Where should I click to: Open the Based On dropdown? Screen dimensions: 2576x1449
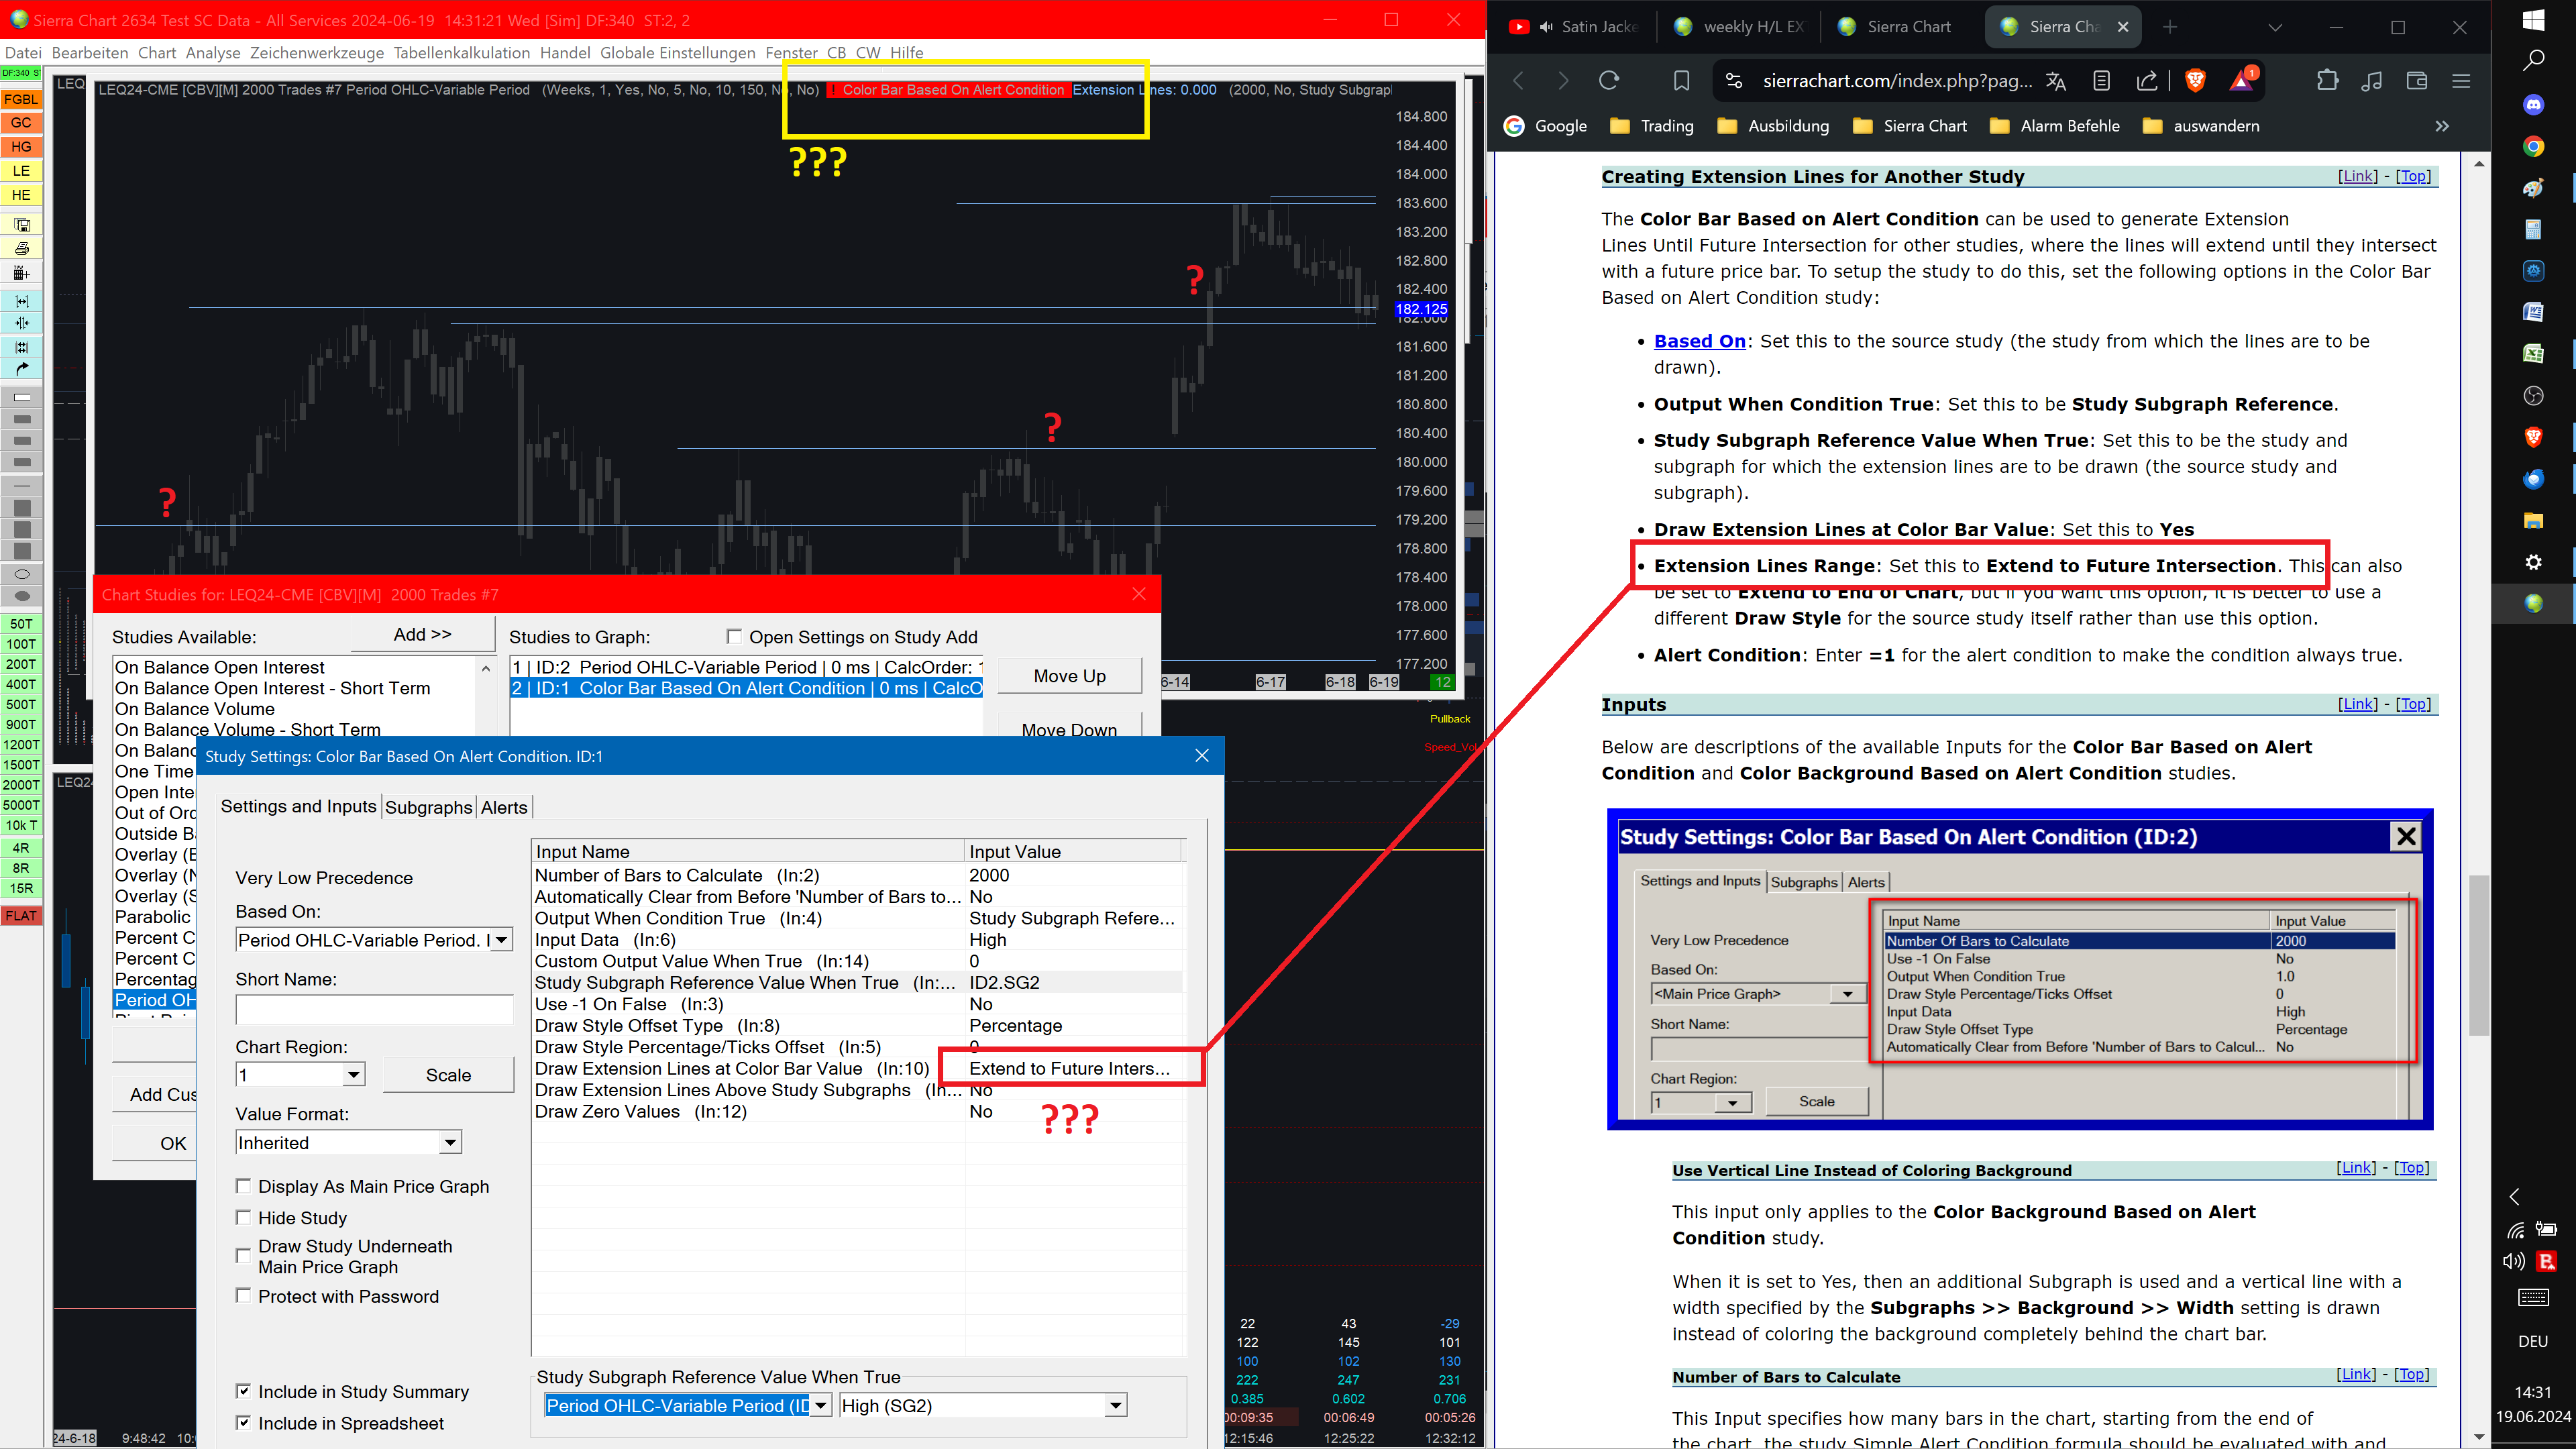pyautogui.click(x=501, y=940)
